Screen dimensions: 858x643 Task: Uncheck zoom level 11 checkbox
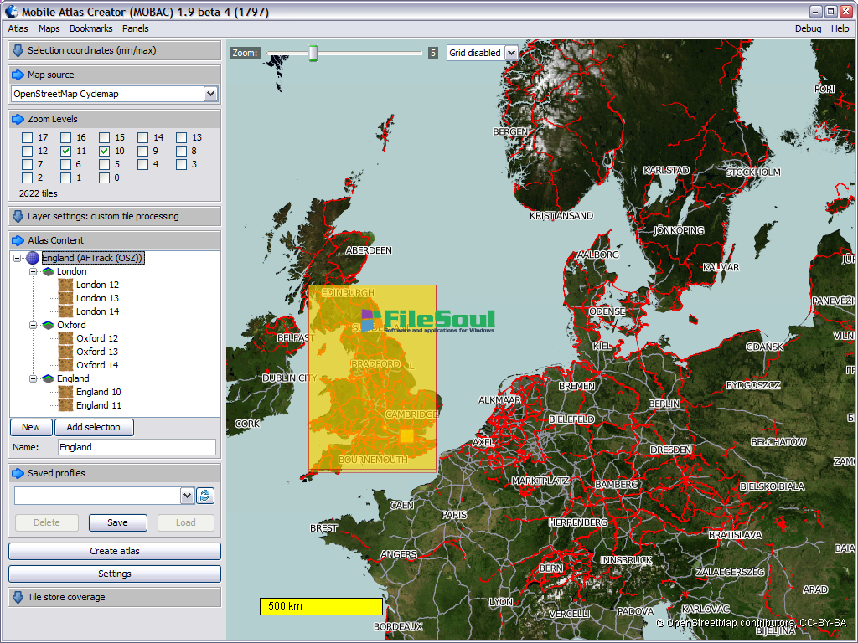click(66, 152)
